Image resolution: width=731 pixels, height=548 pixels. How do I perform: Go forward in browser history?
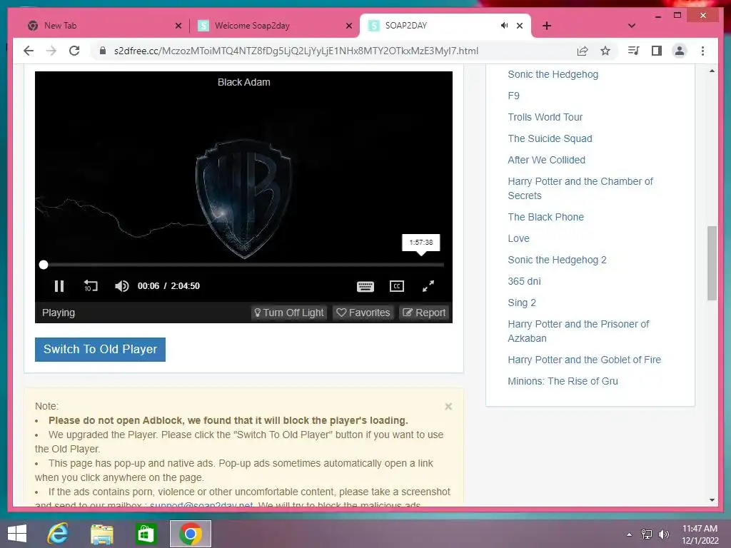[51, 51]
